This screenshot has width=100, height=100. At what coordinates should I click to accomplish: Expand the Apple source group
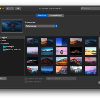click(x=1, y=38)
